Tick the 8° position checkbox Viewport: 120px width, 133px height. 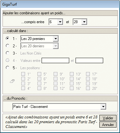(39, 88)
